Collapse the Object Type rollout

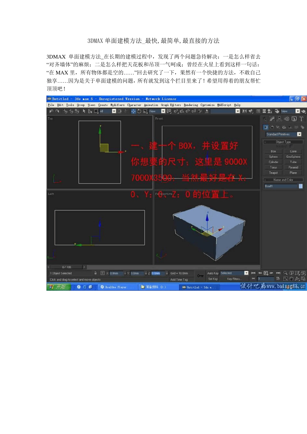[x=283, y=142]
